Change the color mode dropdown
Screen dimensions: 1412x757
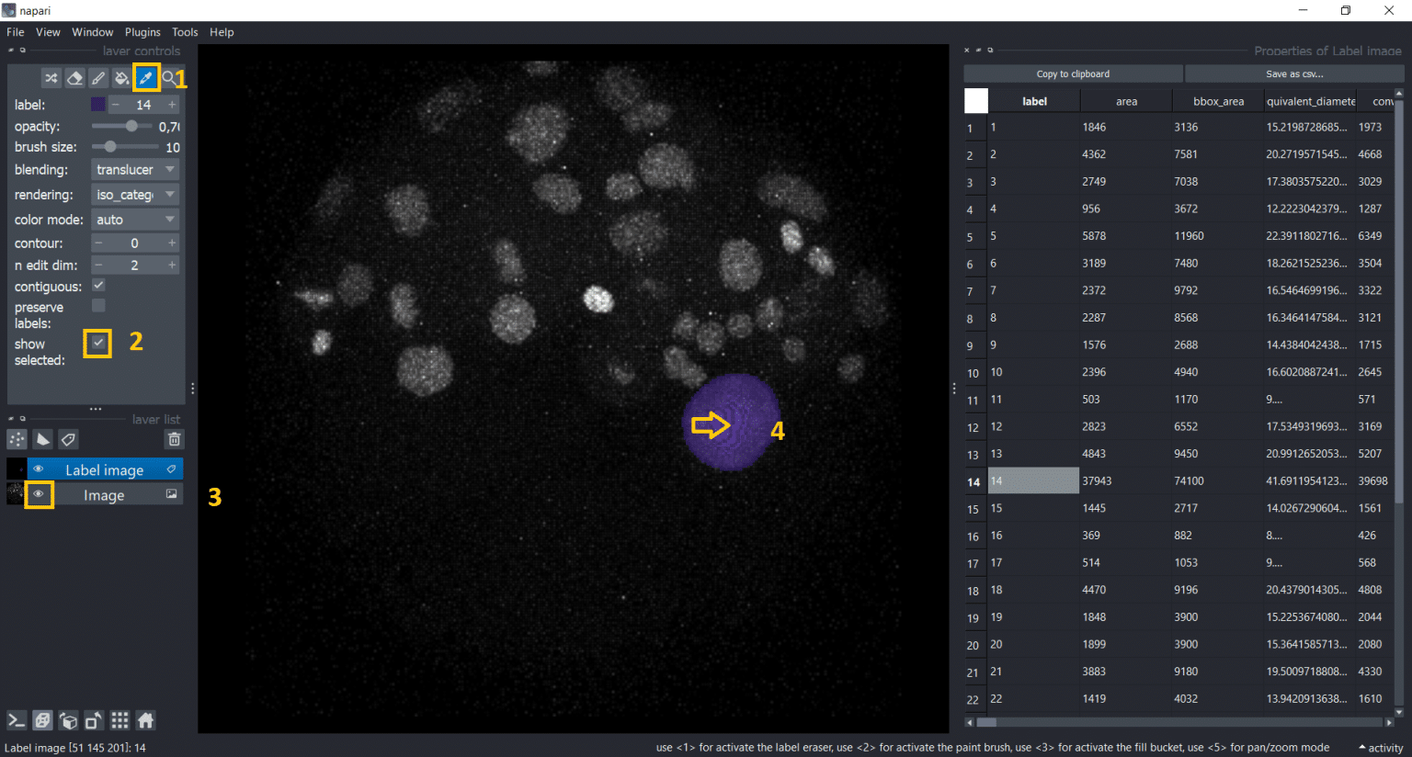134,219
